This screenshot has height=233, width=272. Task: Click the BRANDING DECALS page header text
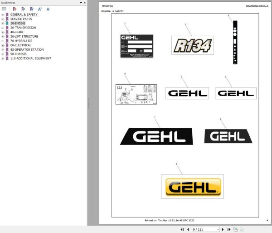(x=257, y=6)
